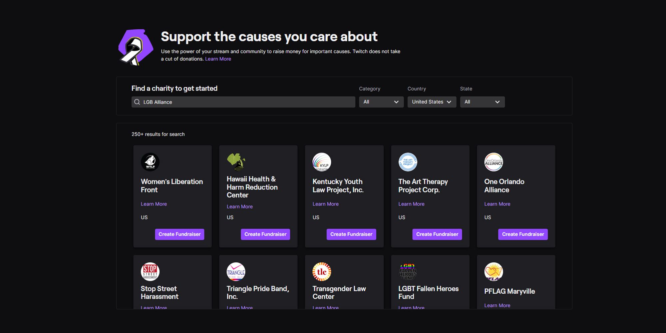Open Learn More link in the page header
666x333 pixels.
point(218,59)
